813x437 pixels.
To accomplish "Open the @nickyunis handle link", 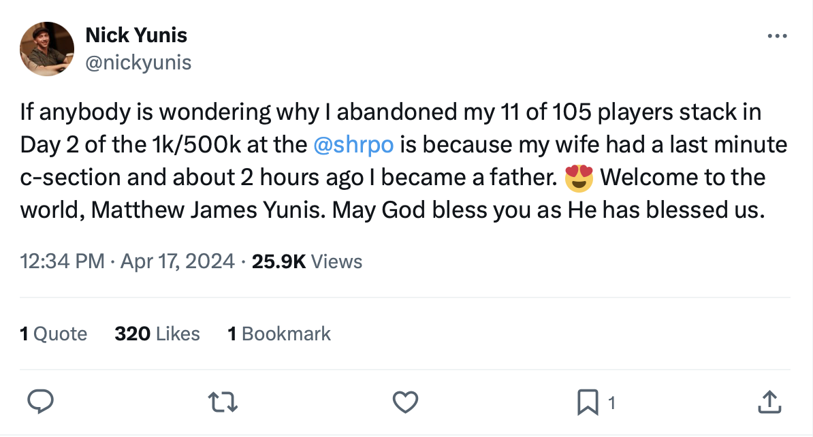I will [x=138, y=63].
